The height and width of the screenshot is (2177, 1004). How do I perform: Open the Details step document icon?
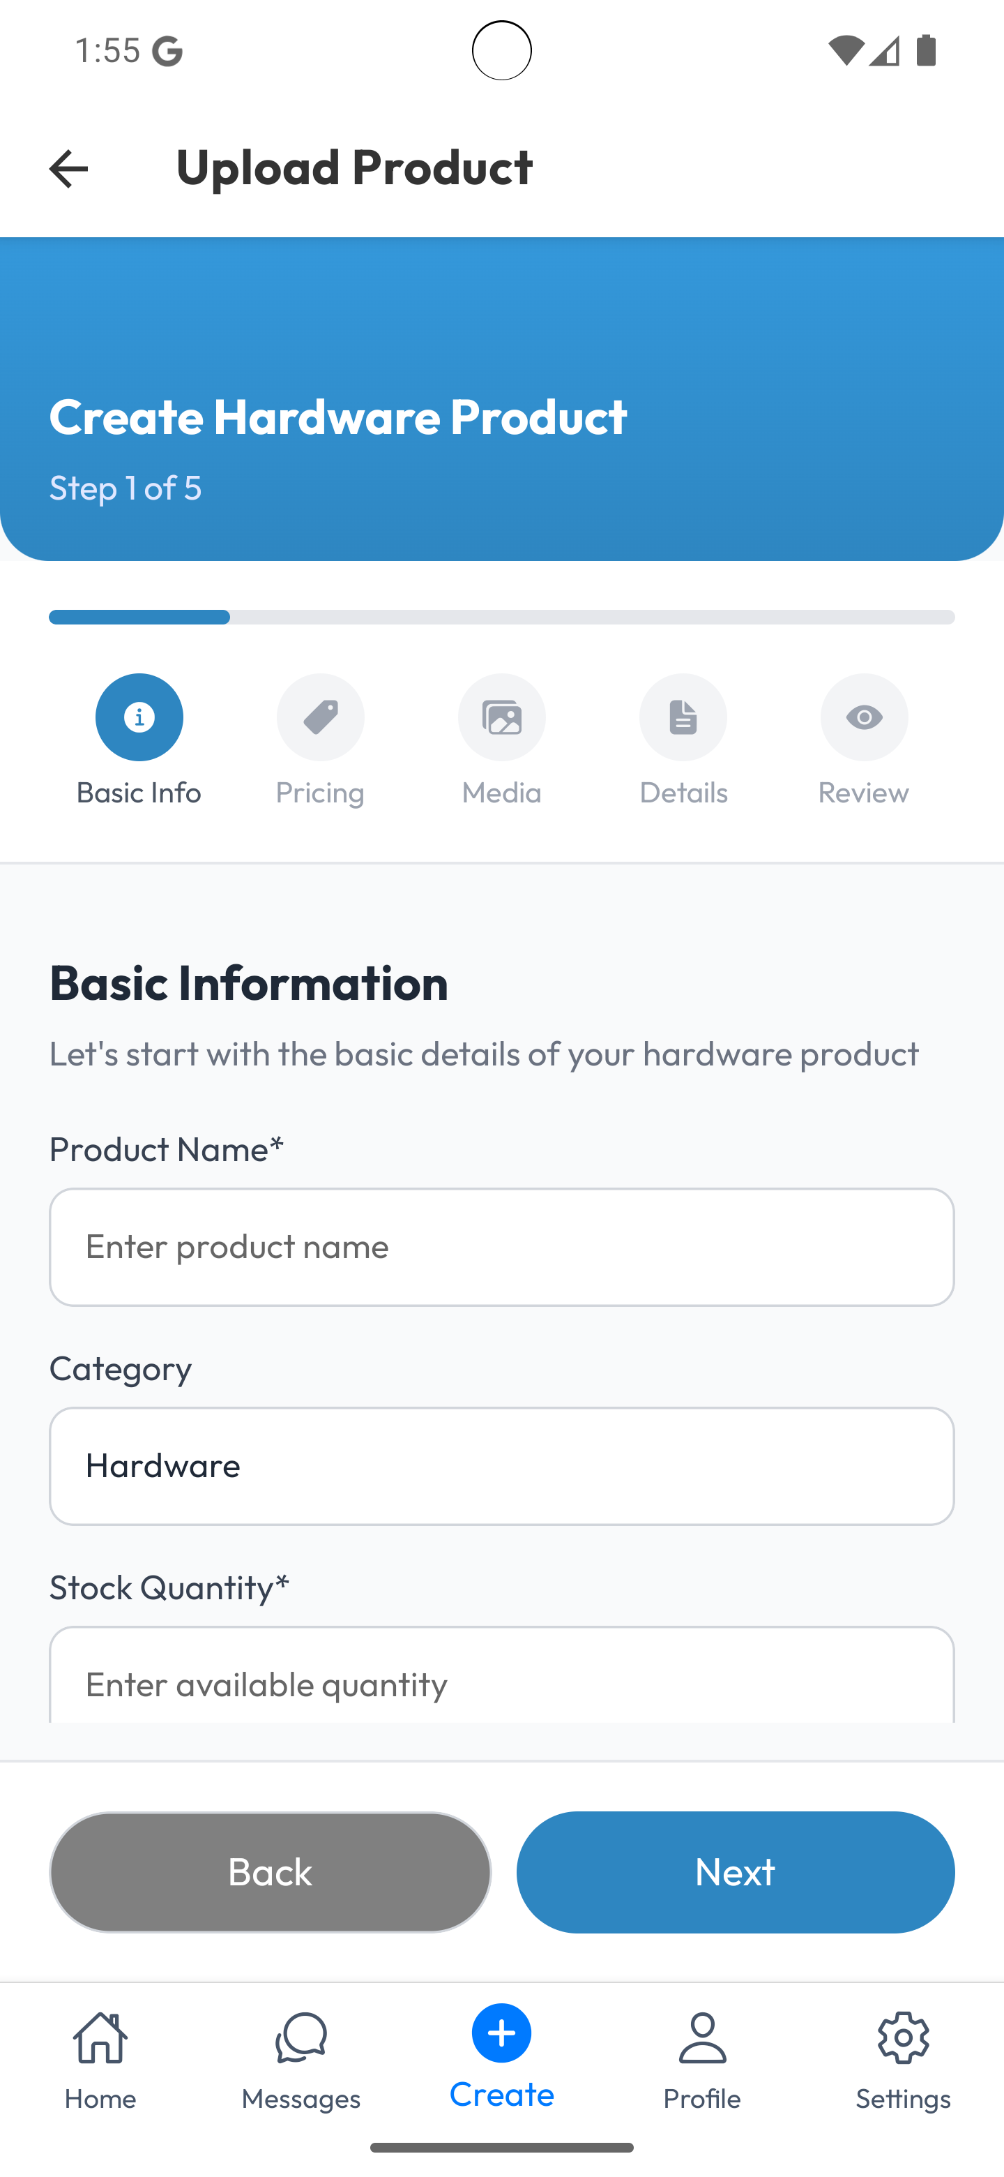(683, 717)
